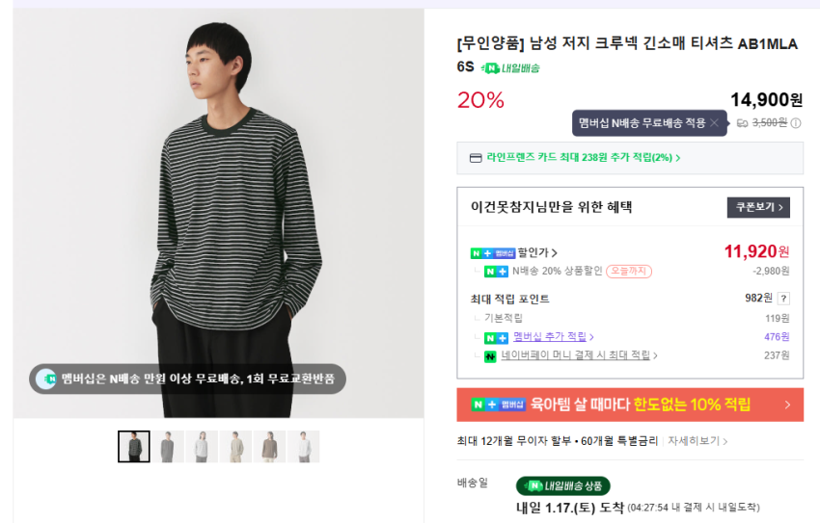Screen dimensions: 820x523
Task: Click the green 내일배송 상품 badge
Action: 562,486
